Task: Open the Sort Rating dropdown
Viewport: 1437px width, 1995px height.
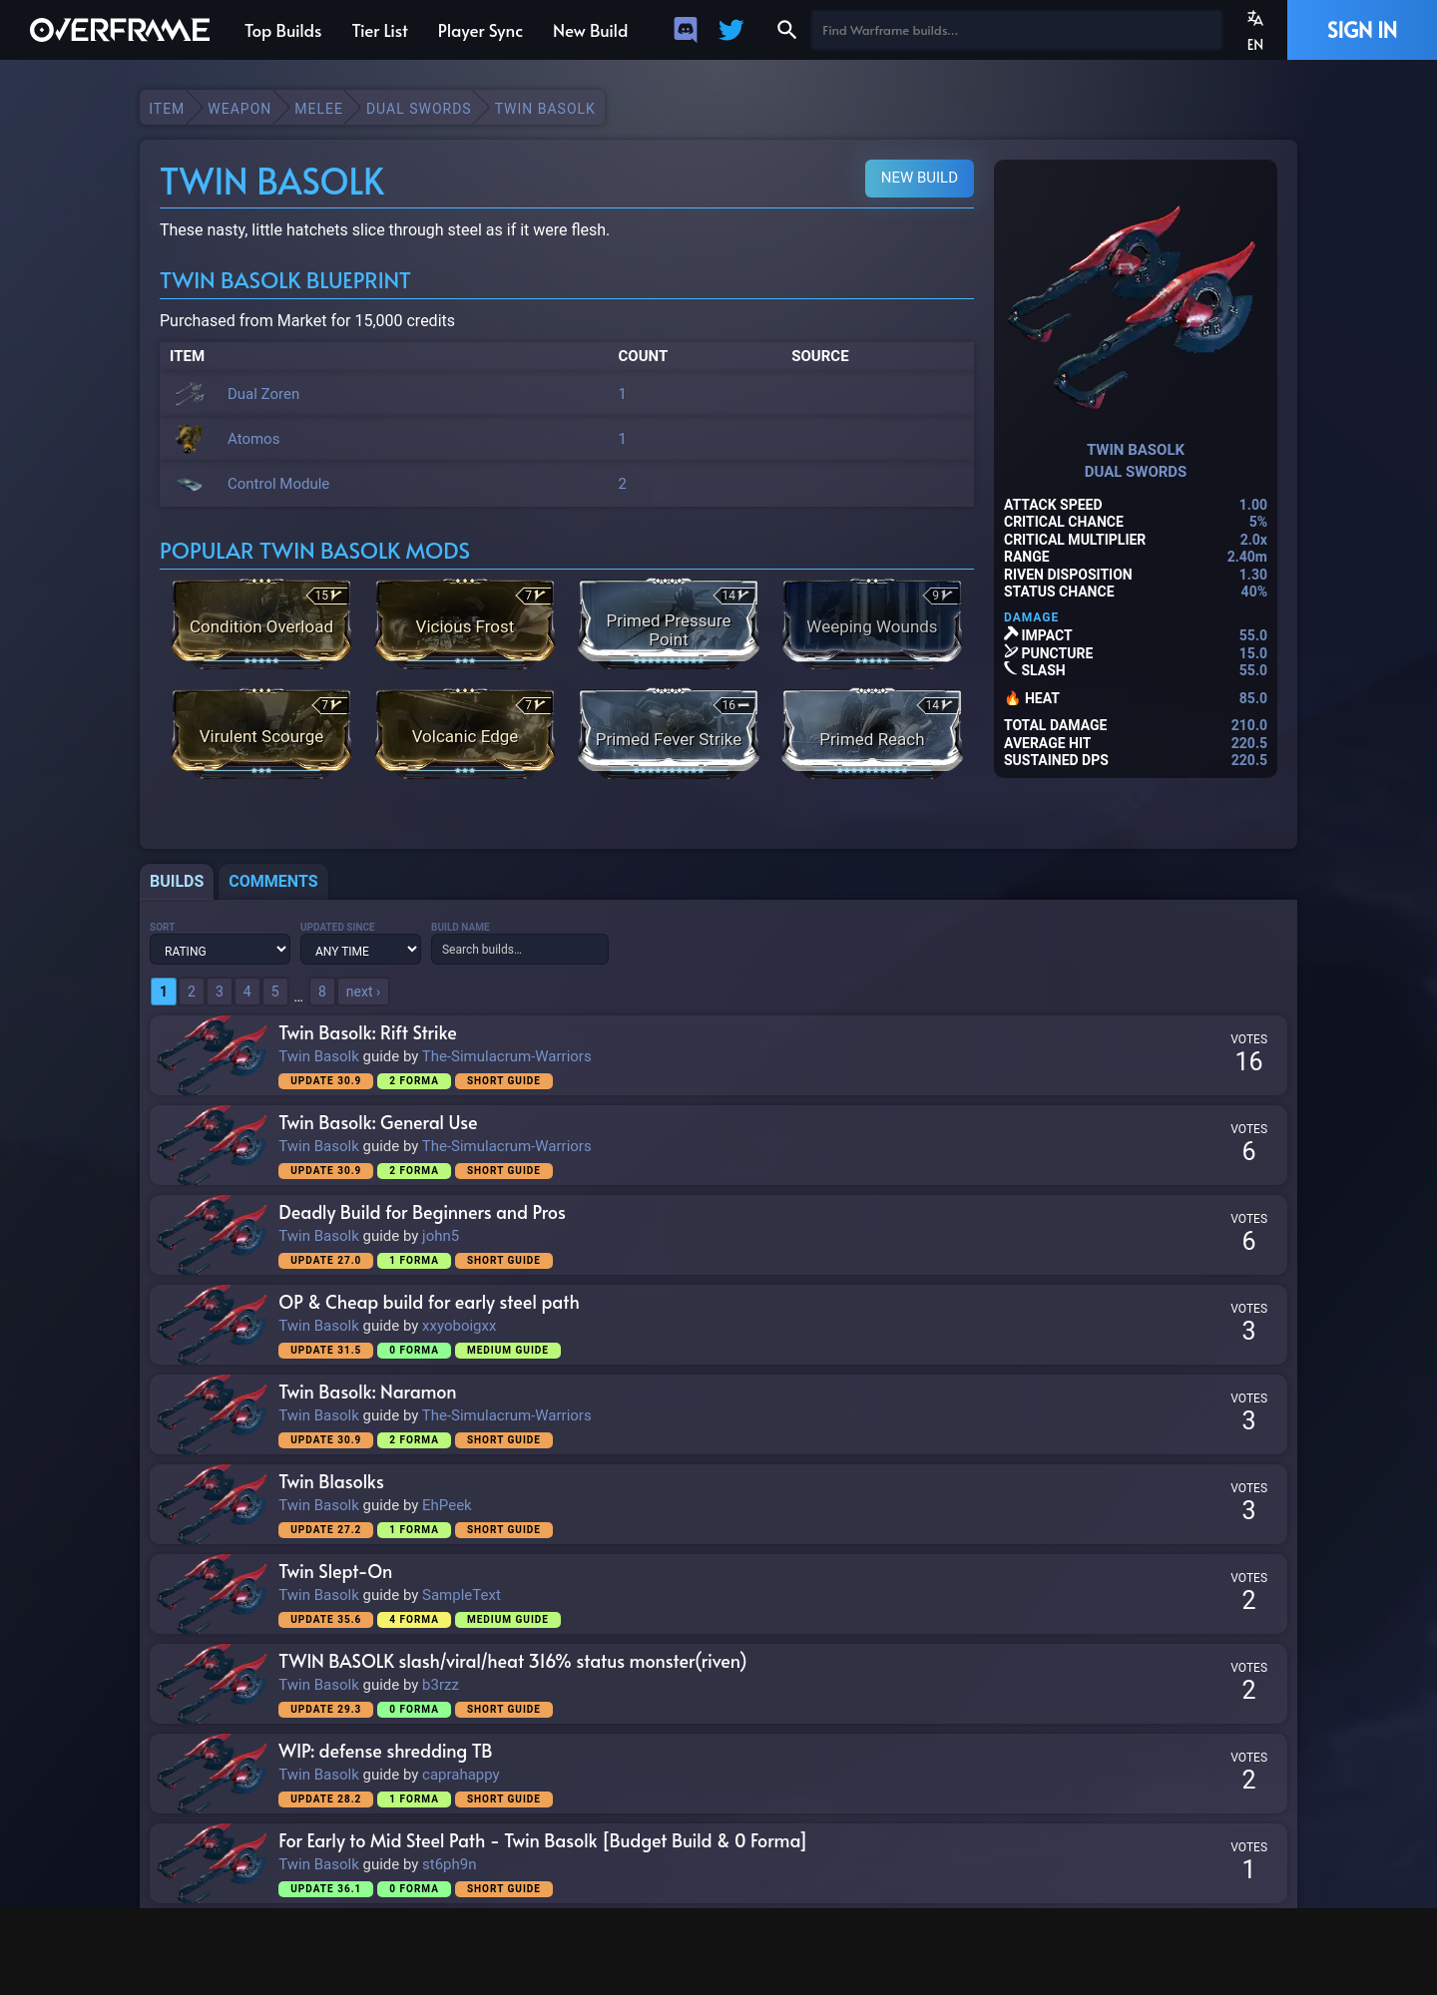Action: coord(220,950)
